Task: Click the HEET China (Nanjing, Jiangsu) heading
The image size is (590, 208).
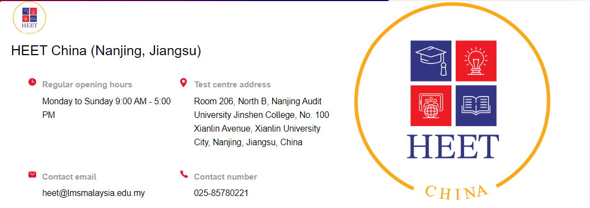Action: (x=106, y=51)
